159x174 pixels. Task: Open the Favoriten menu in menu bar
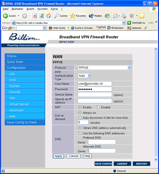pyautogui.click(x=42, y=9)
